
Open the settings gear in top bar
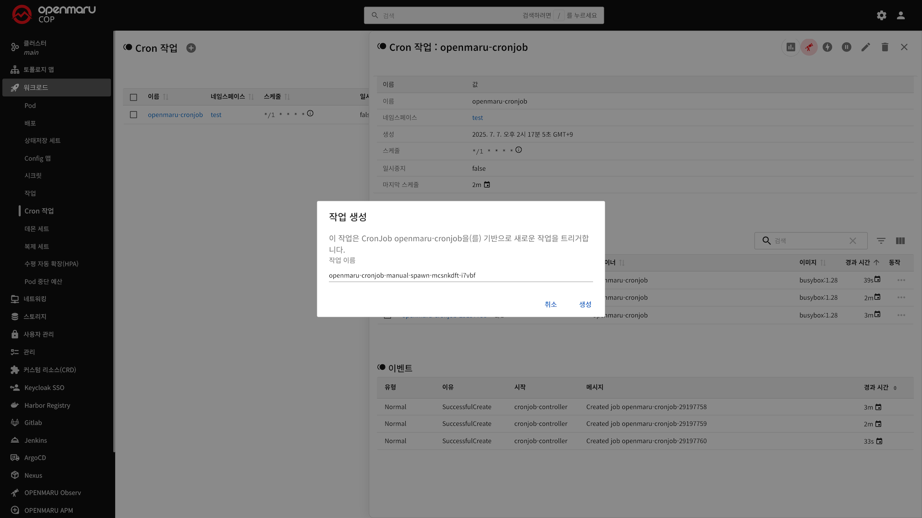point(881,15)
